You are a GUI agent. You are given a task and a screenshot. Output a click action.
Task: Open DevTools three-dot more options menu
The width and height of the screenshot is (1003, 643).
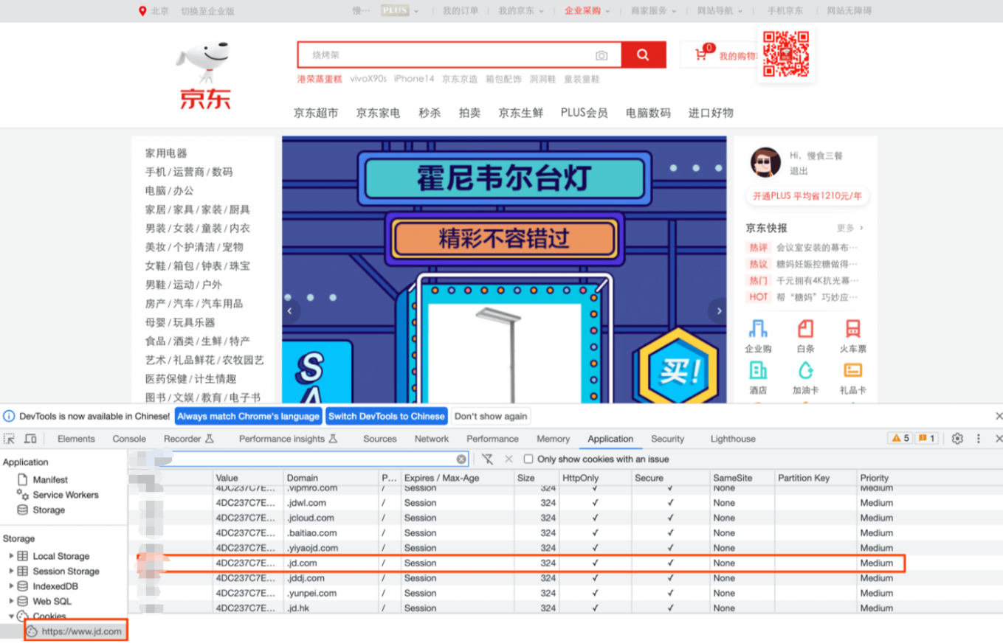pos(978,439)
